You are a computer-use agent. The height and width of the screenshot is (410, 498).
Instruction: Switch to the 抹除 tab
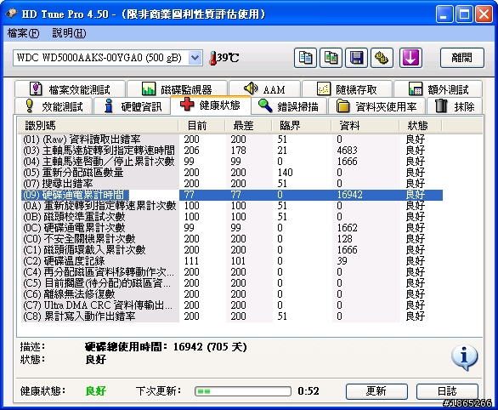click(x=455, y=106)
